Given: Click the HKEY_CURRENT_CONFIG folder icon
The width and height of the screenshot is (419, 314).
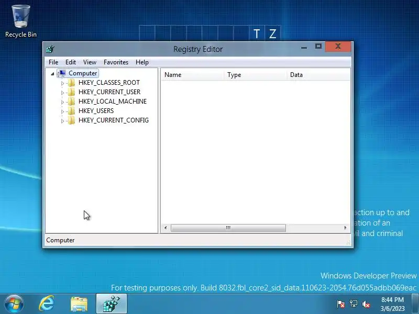Looking at the screenshot, I should click(71, 120).
